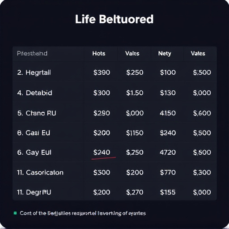Open the 11. Degr RU row
Viewport: 229px width, 229px height.
click(x=114, y=192)
